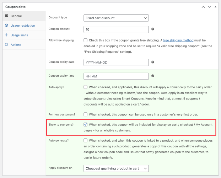Click help icon beside Coupon expiry date
The height and width of the screenshot is (178, 221).
pyautogui.click(x=153, y=62)
